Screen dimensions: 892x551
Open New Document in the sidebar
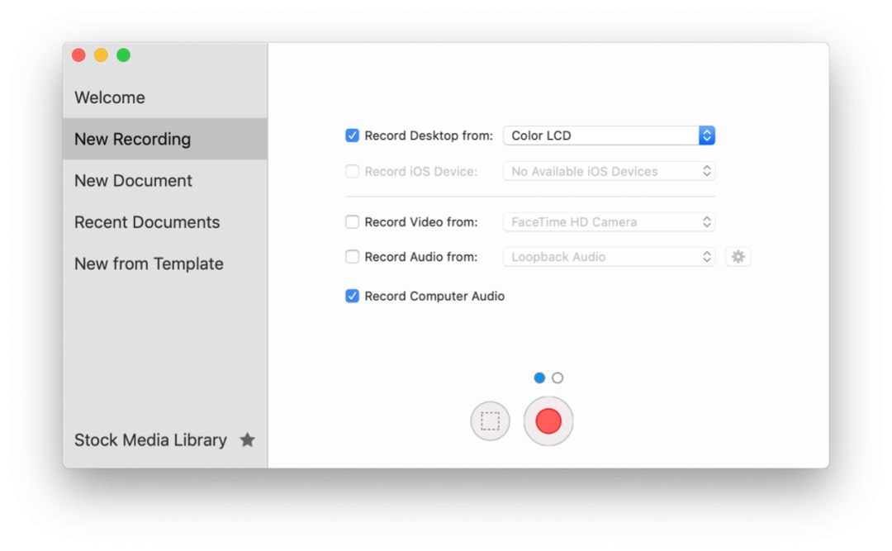[165, 180]
